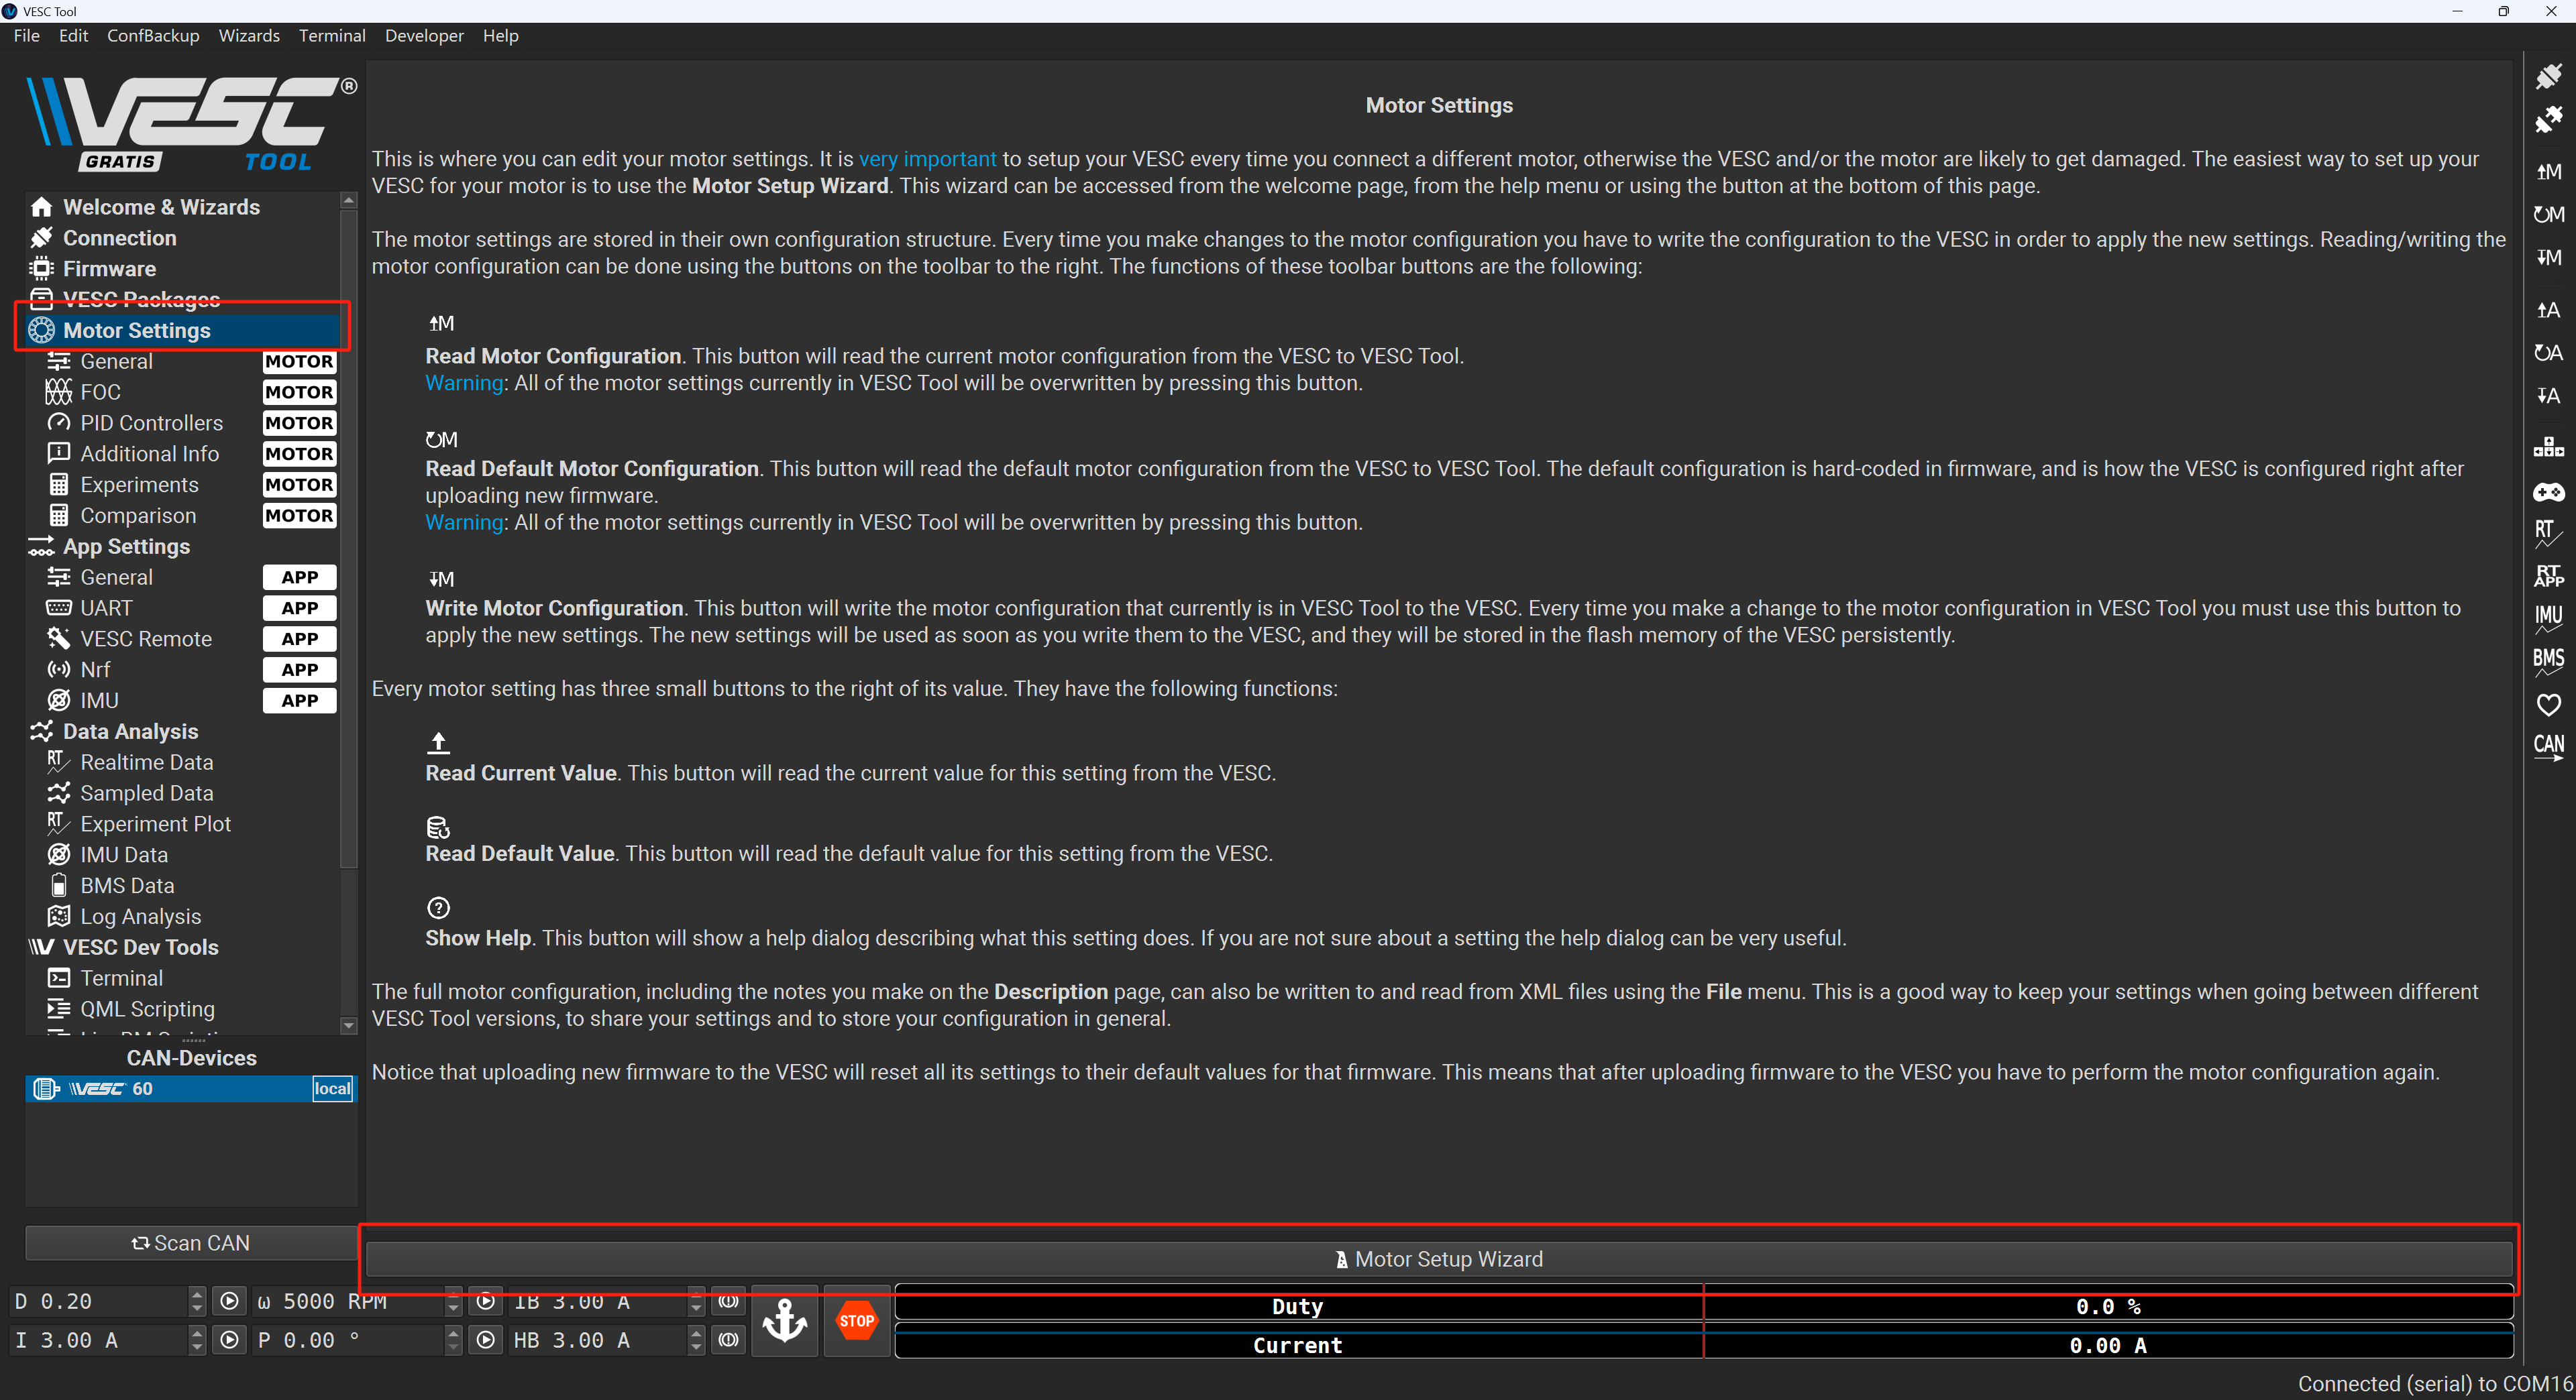The image size is (2576, 1400).
Task: Click the I 3.00 A current input field
Action: pos(98,1340)
